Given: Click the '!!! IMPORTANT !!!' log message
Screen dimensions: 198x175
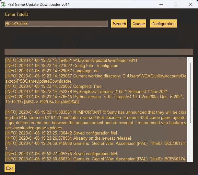Looking at the screenshot, I should click(96, 120).
